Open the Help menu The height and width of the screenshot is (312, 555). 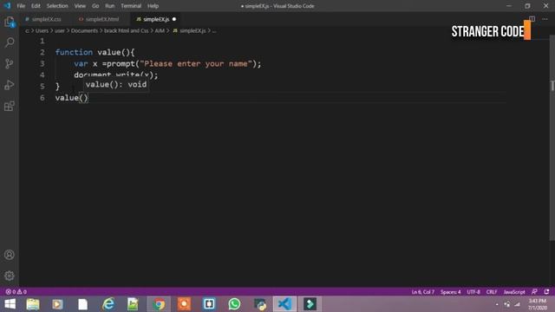(x=153, y=6)
